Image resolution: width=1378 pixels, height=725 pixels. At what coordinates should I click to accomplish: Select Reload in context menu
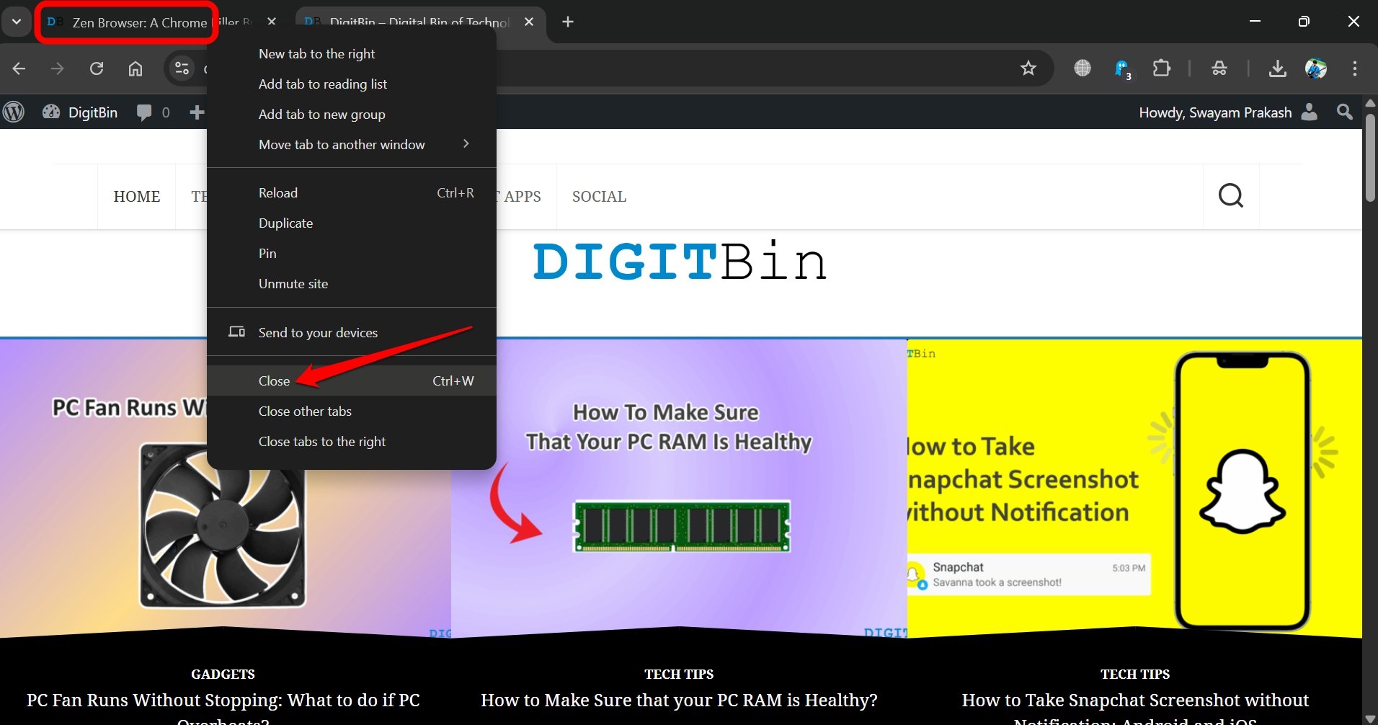[352, 193]
